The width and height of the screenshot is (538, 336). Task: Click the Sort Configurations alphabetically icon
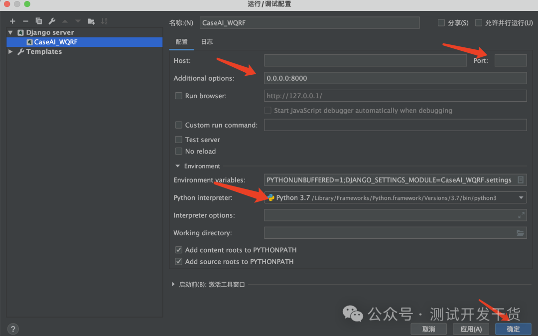104,21
